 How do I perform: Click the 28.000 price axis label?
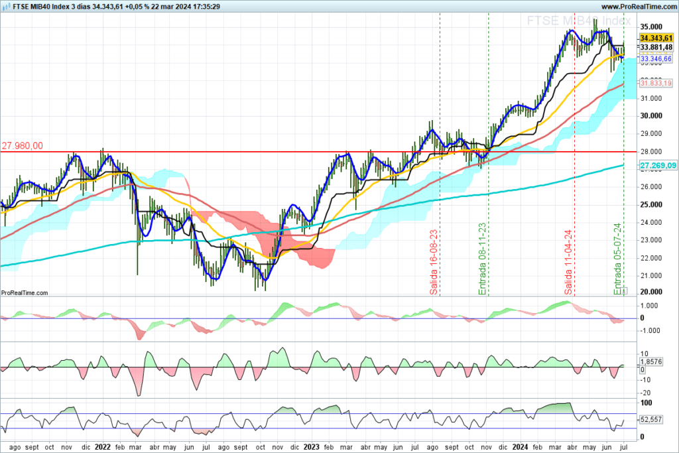click(651, 152)
